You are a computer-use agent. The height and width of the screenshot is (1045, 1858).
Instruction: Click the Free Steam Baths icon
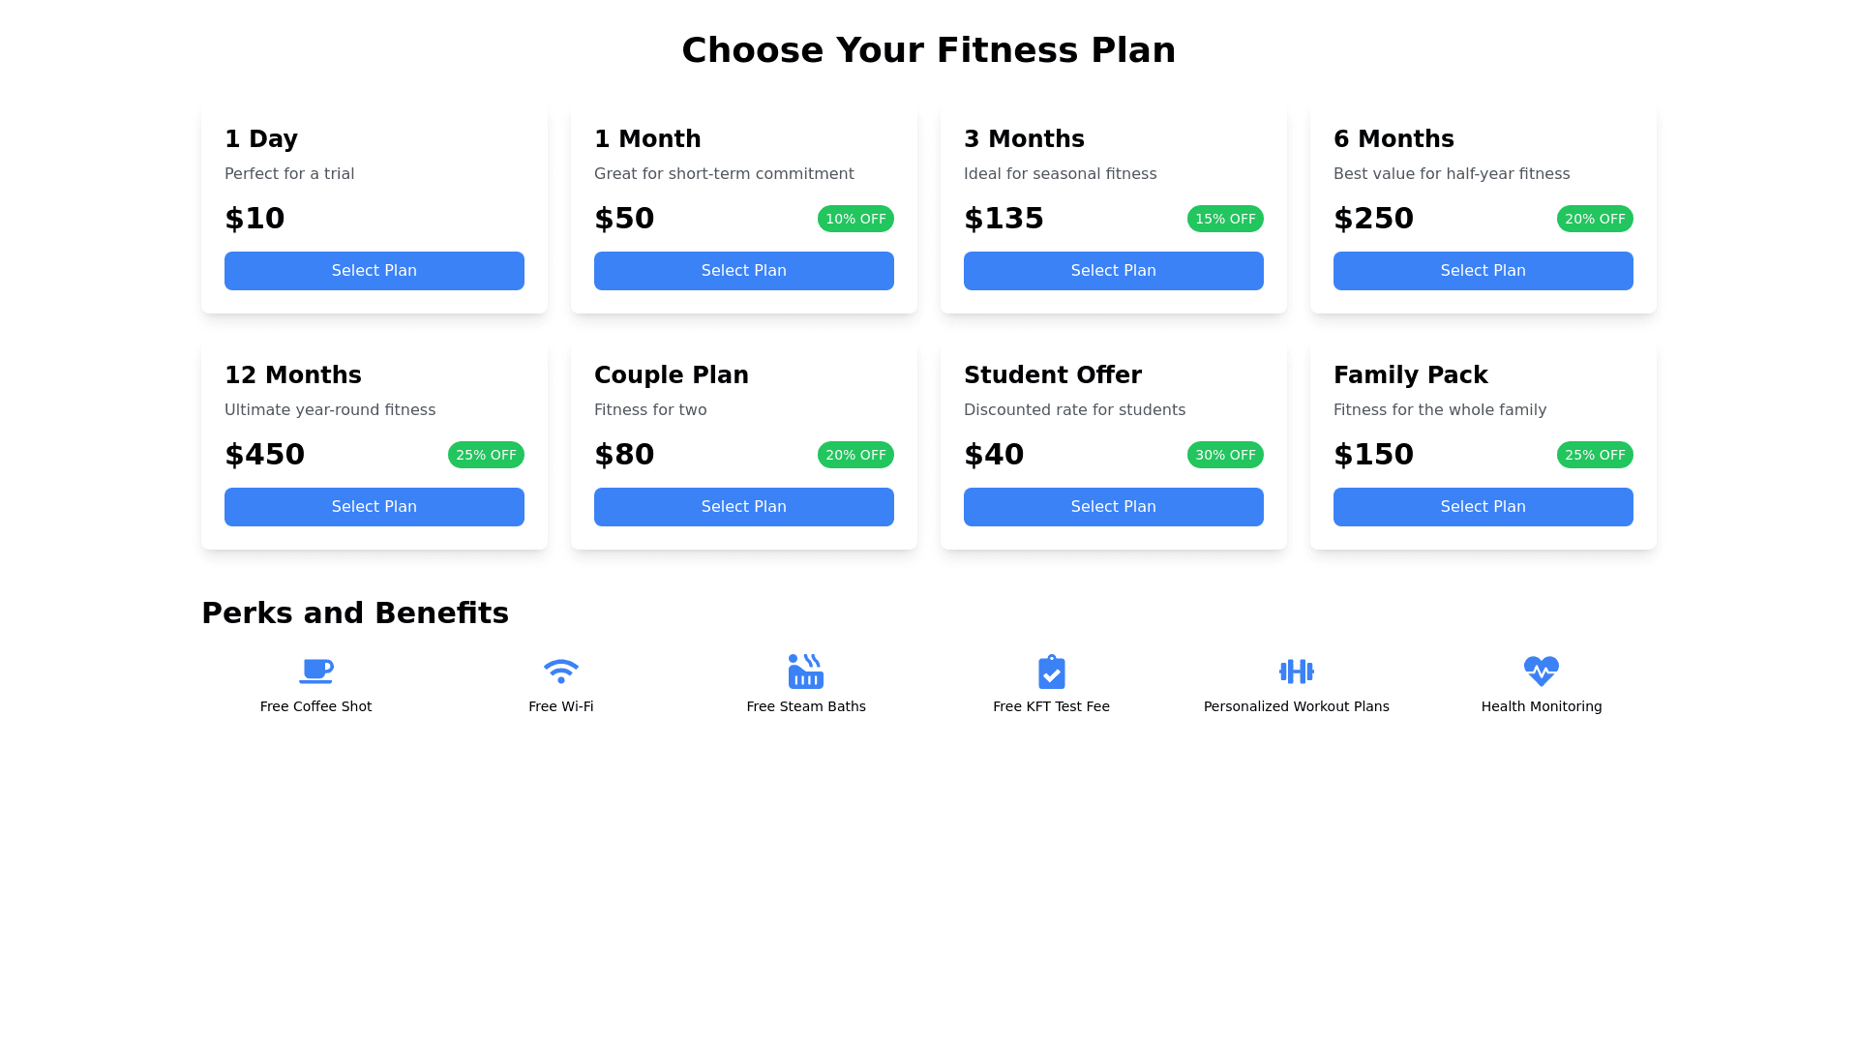coord(806,671)
